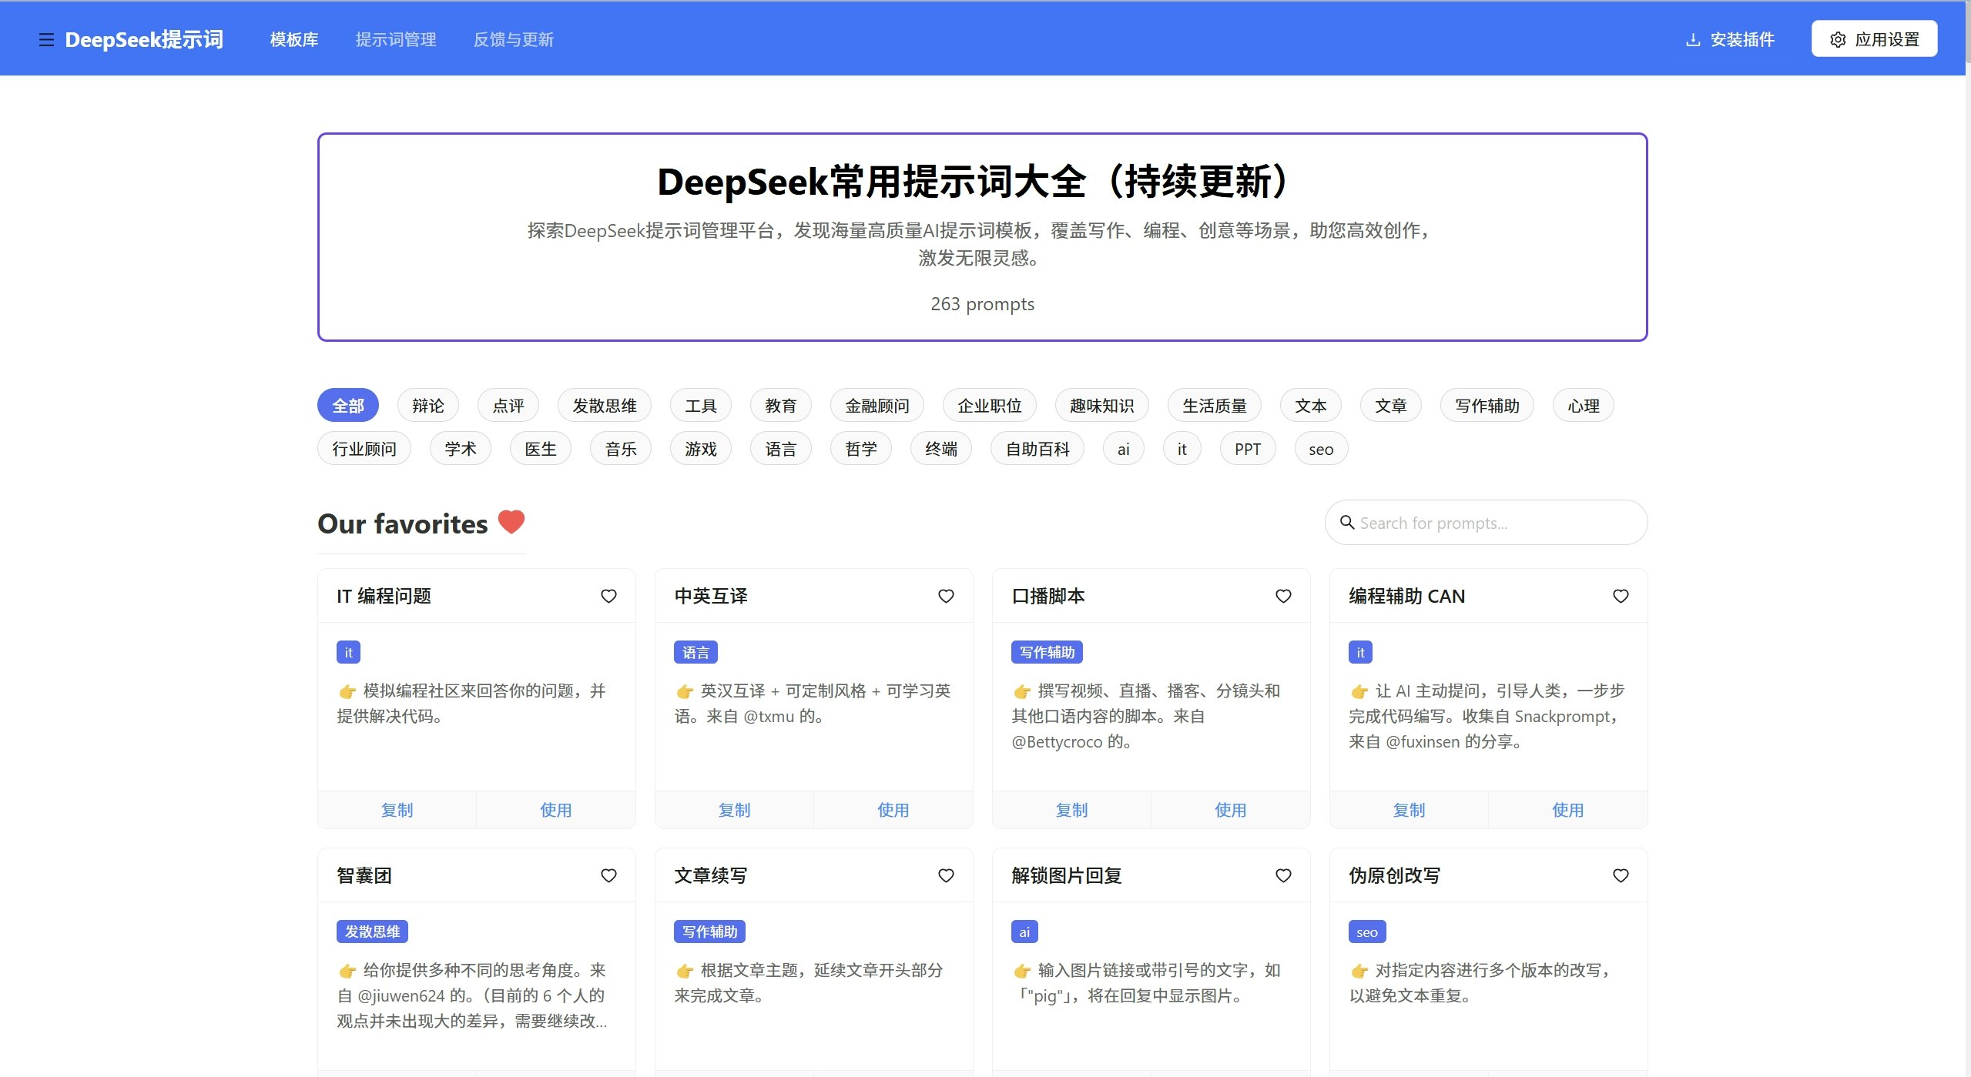Viewport: 1971px width, 1077px height.
Task: Copy the 中英互译 prompt with 复制
Action: (734, 810)
